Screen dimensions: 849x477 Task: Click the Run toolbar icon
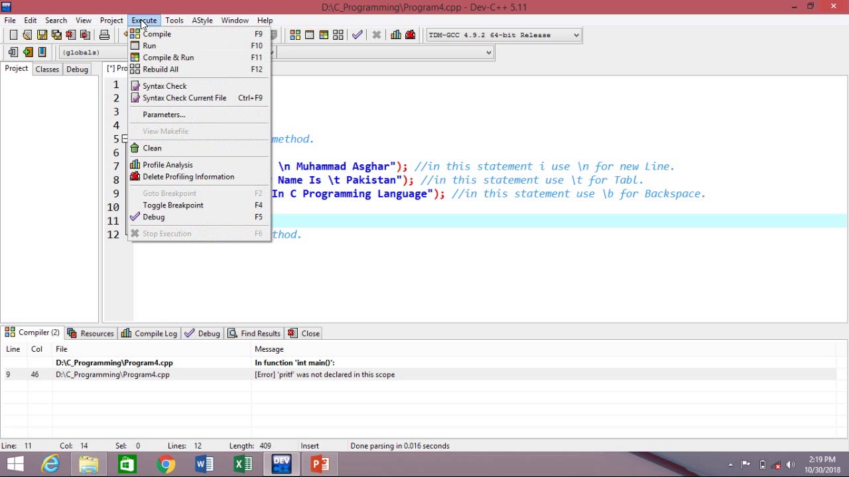pos(309,35)
